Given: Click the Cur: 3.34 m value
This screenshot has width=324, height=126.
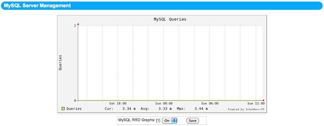Looking at the screenshot, I should pos(120,109).
